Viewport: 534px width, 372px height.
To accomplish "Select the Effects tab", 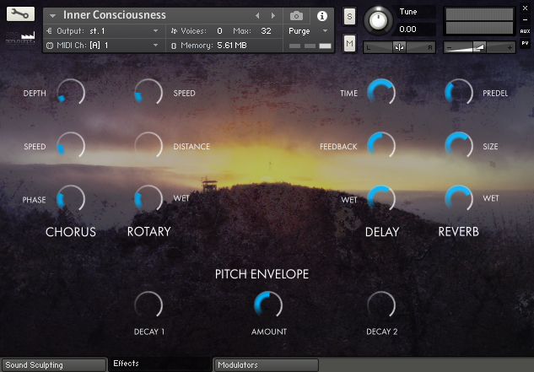I will [160, 364].
